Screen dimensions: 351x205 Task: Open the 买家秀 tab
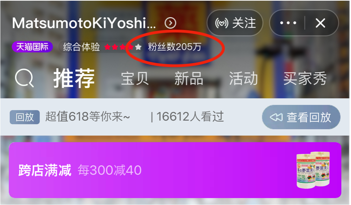click(x=305, y=78)
